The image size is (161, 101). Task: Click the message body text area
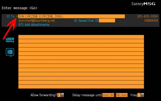81,62
